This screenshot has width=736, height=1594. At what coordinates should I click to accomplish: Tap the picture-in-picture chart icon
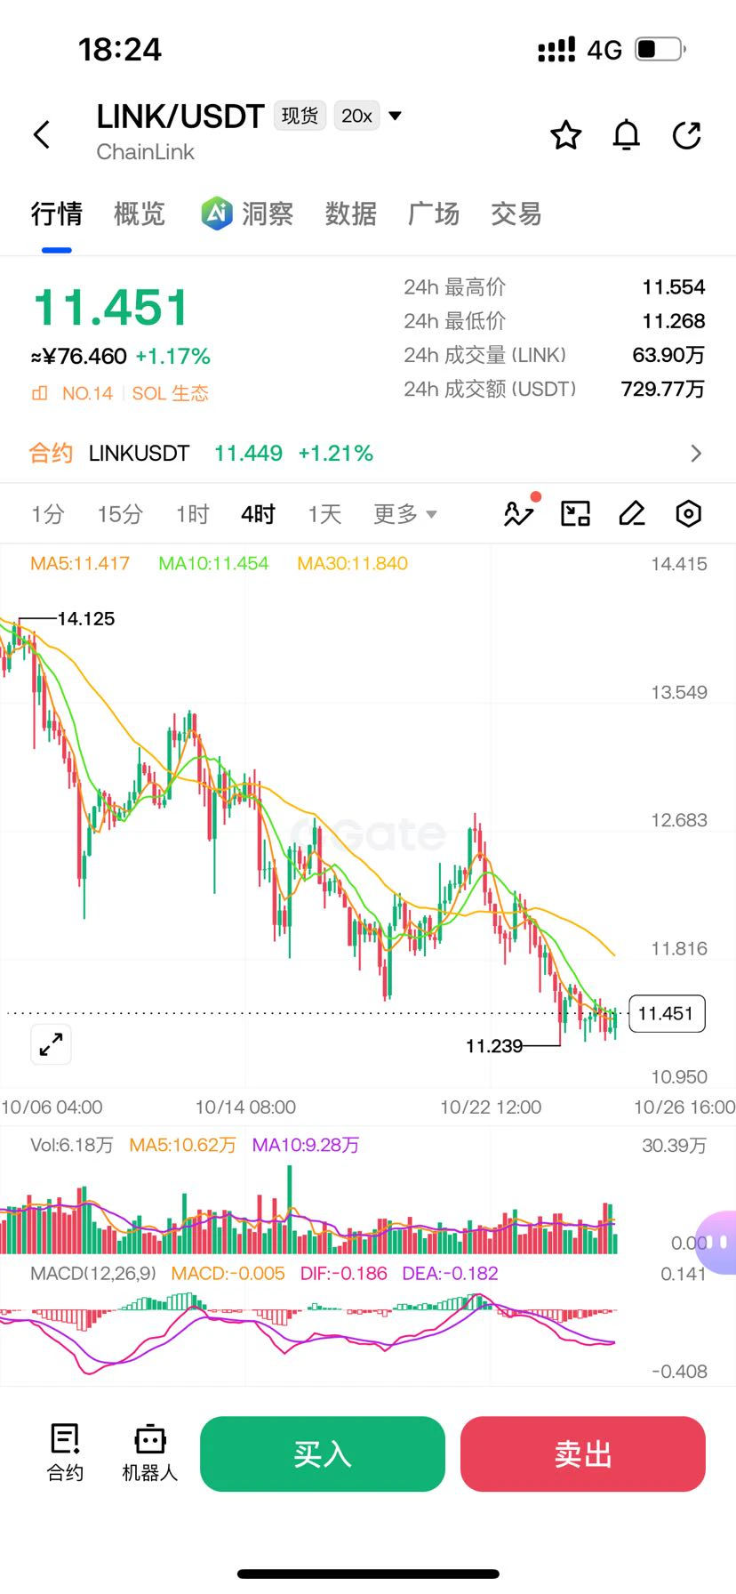575,513
